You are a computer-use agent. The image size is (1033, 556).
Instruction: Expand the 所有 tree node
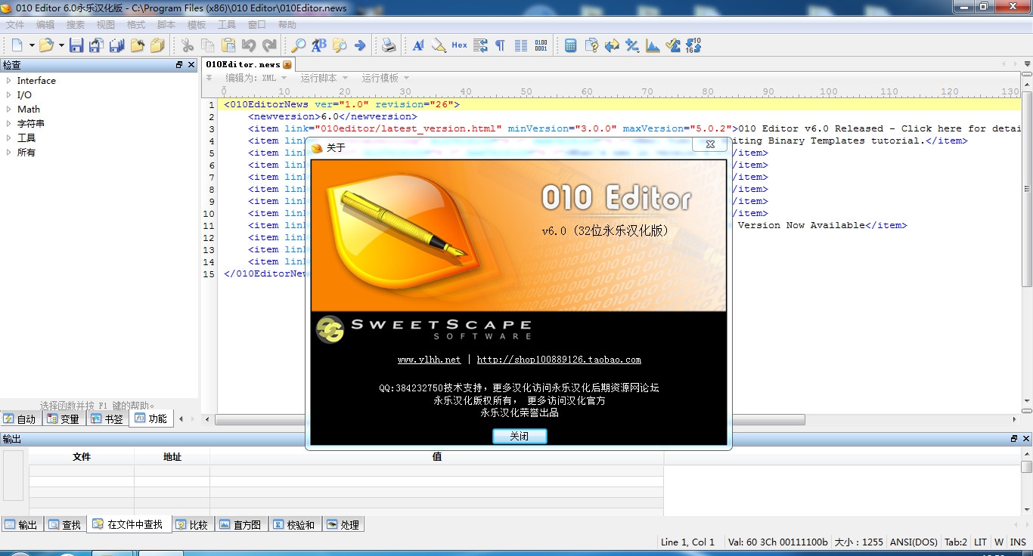(9, 152)
